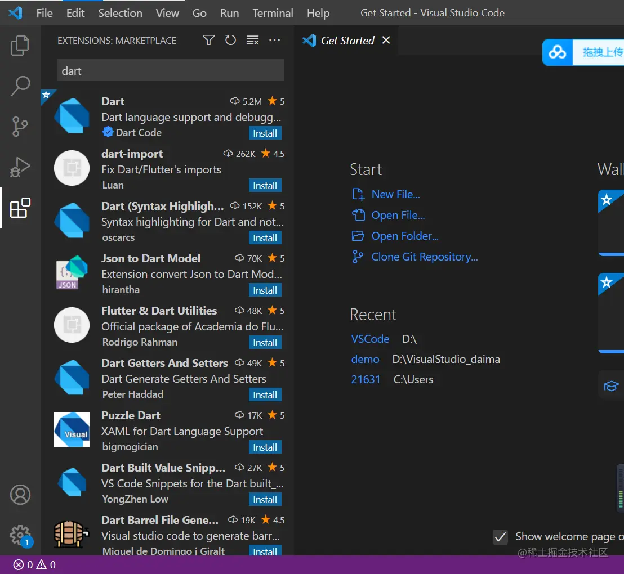Open the second starred walkthrough card
624x574 pixels.
611,313
